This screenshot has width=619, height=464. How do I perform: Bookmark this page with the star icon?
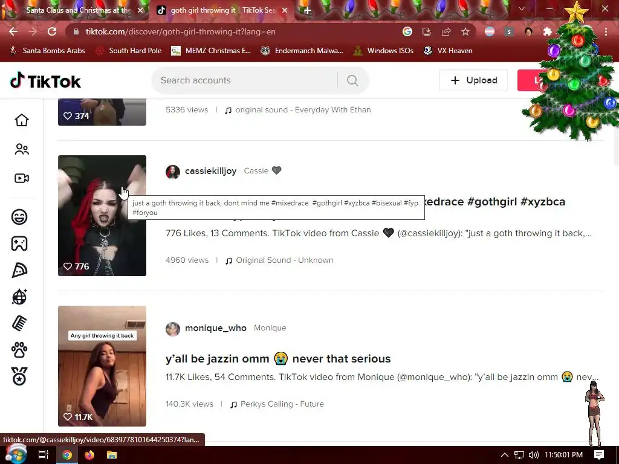[465, 31]
